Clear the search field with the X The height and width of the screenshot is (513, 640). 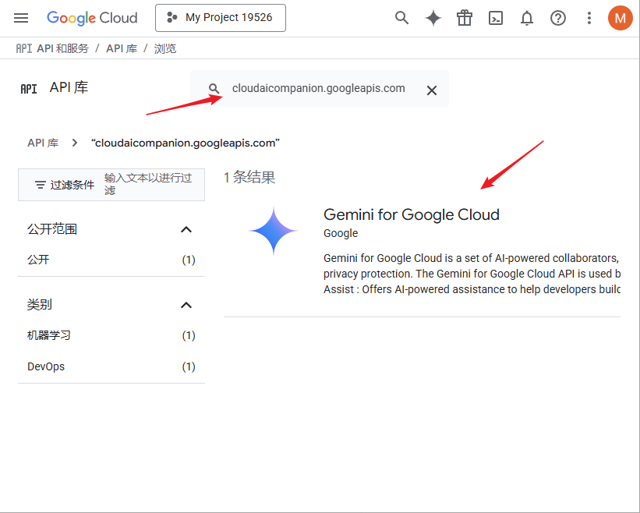[432, 90]
